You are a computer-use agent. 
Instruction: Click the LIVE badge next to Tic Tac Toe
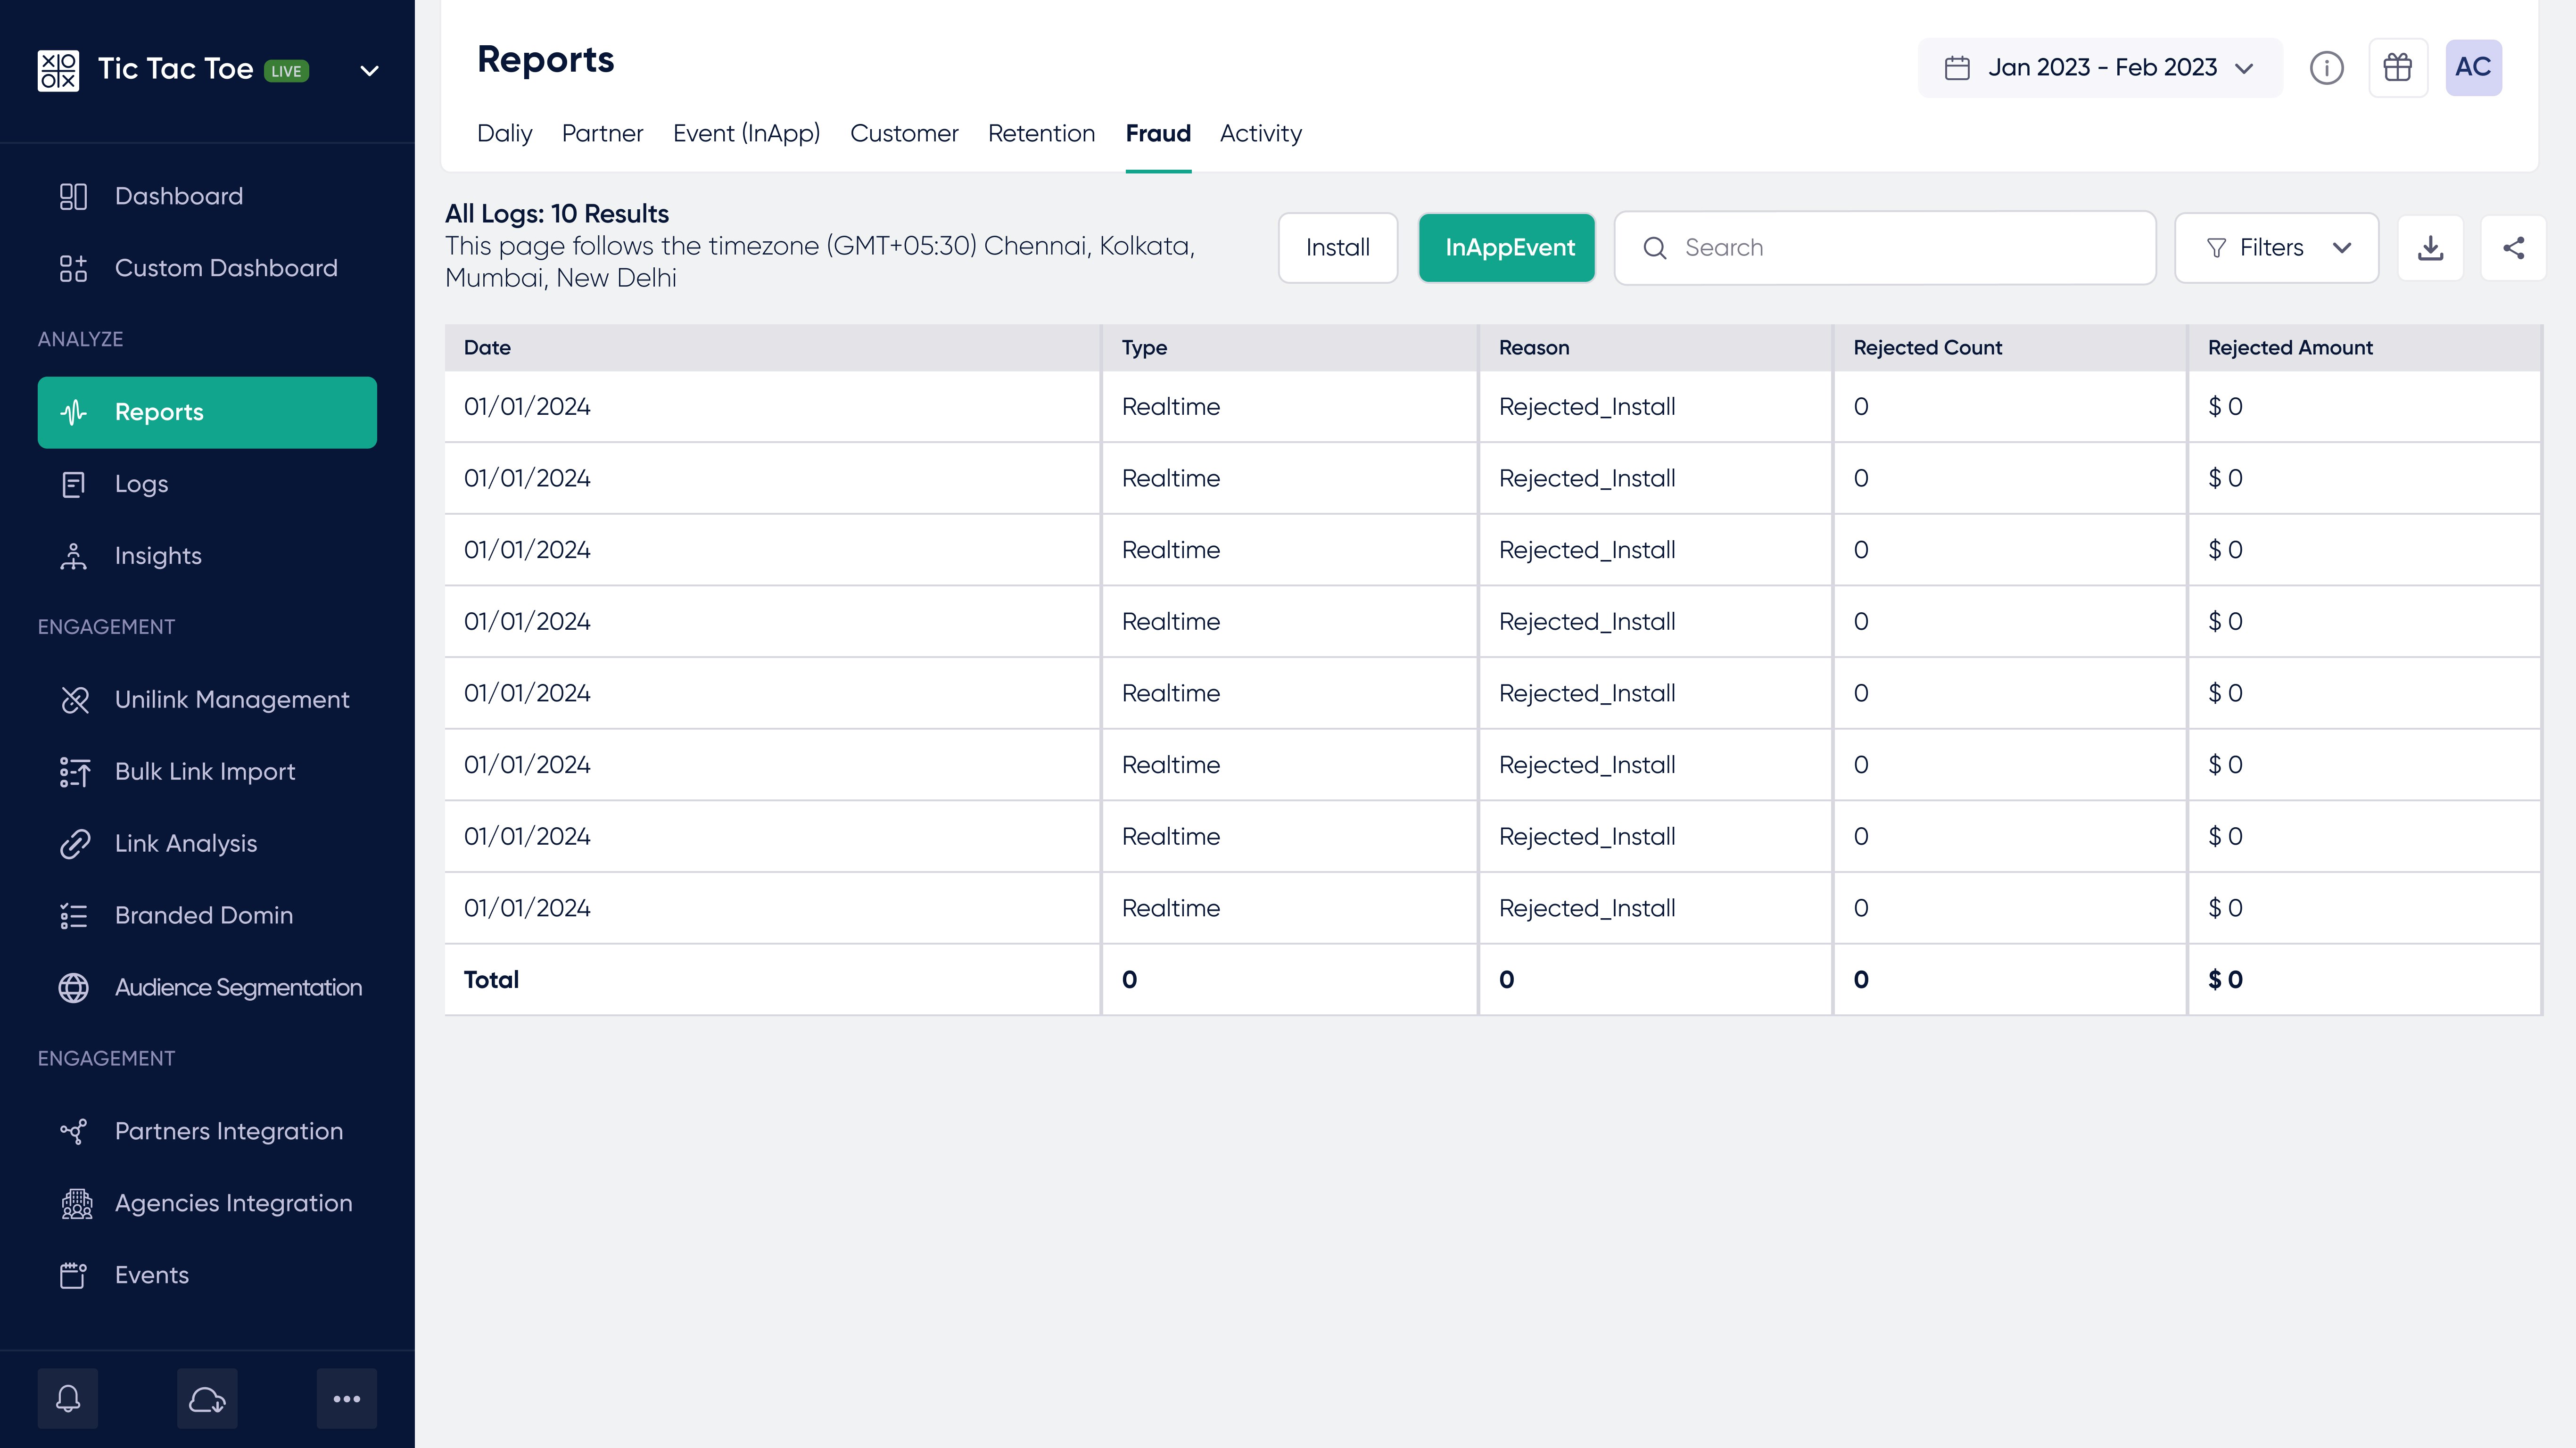[x=286, y=71]
